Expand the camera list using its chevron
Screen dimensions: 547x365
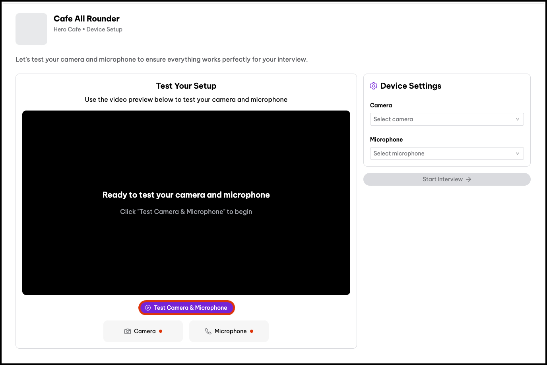pos(517,119)
